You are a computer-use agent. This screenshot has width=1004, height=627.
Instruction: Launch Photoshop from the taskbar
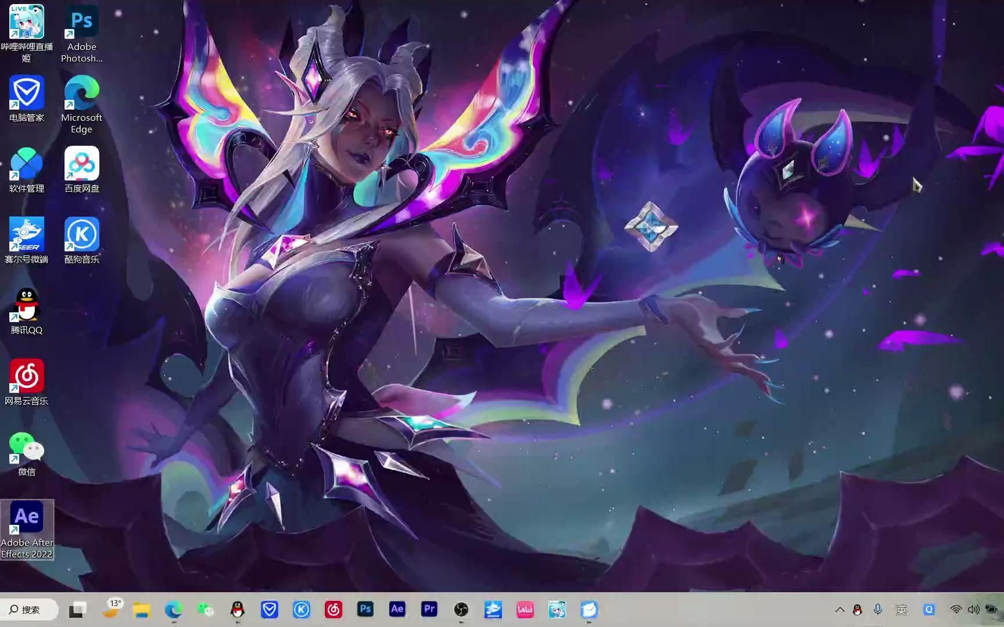click(x=365, y=609)
